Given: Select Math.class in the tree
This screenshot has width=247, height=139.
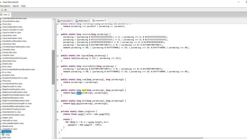Looking at the screenshot, I should (7, 137).
